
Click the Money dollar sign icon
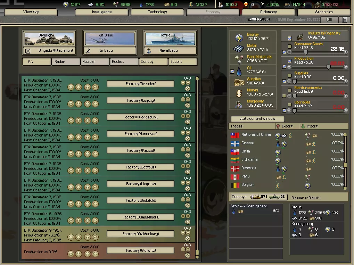pyautogui.click(x=239, y=93)
